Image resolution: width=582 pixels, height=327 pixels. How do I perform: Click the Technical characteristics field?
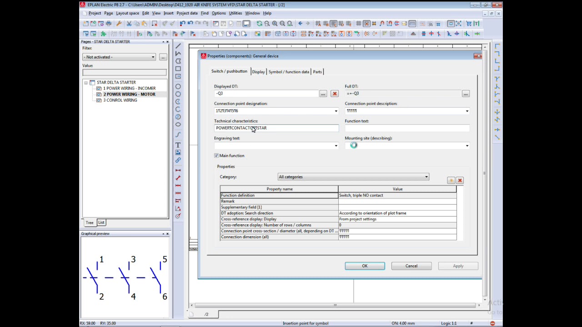point(276,128)
